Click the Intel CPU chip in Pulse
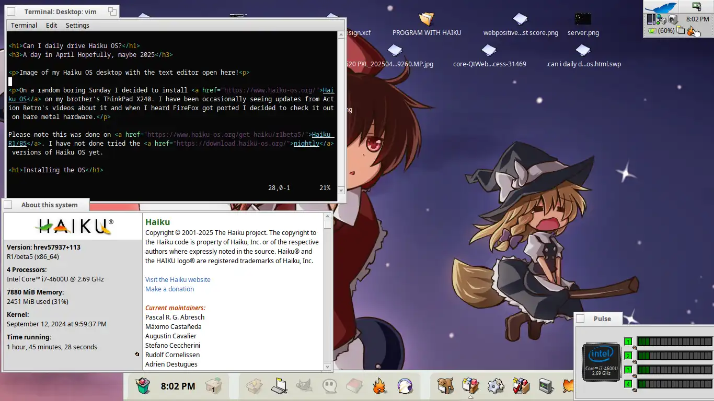714x401 pixels. (x=601, y=362)
